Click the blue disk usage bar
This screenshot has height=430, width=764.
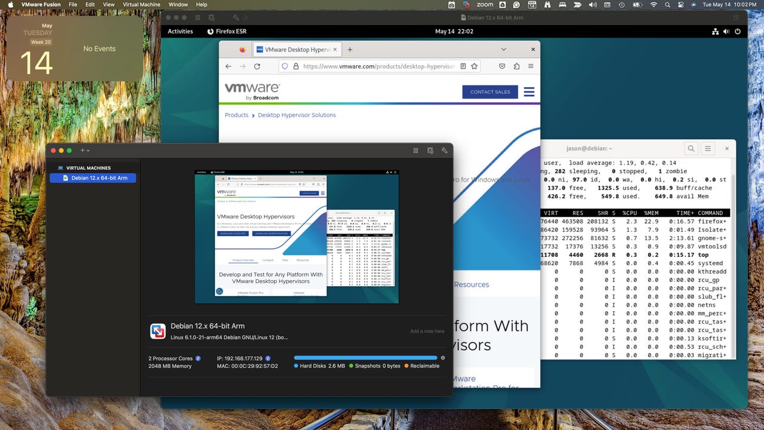click(x=365, y=358)
